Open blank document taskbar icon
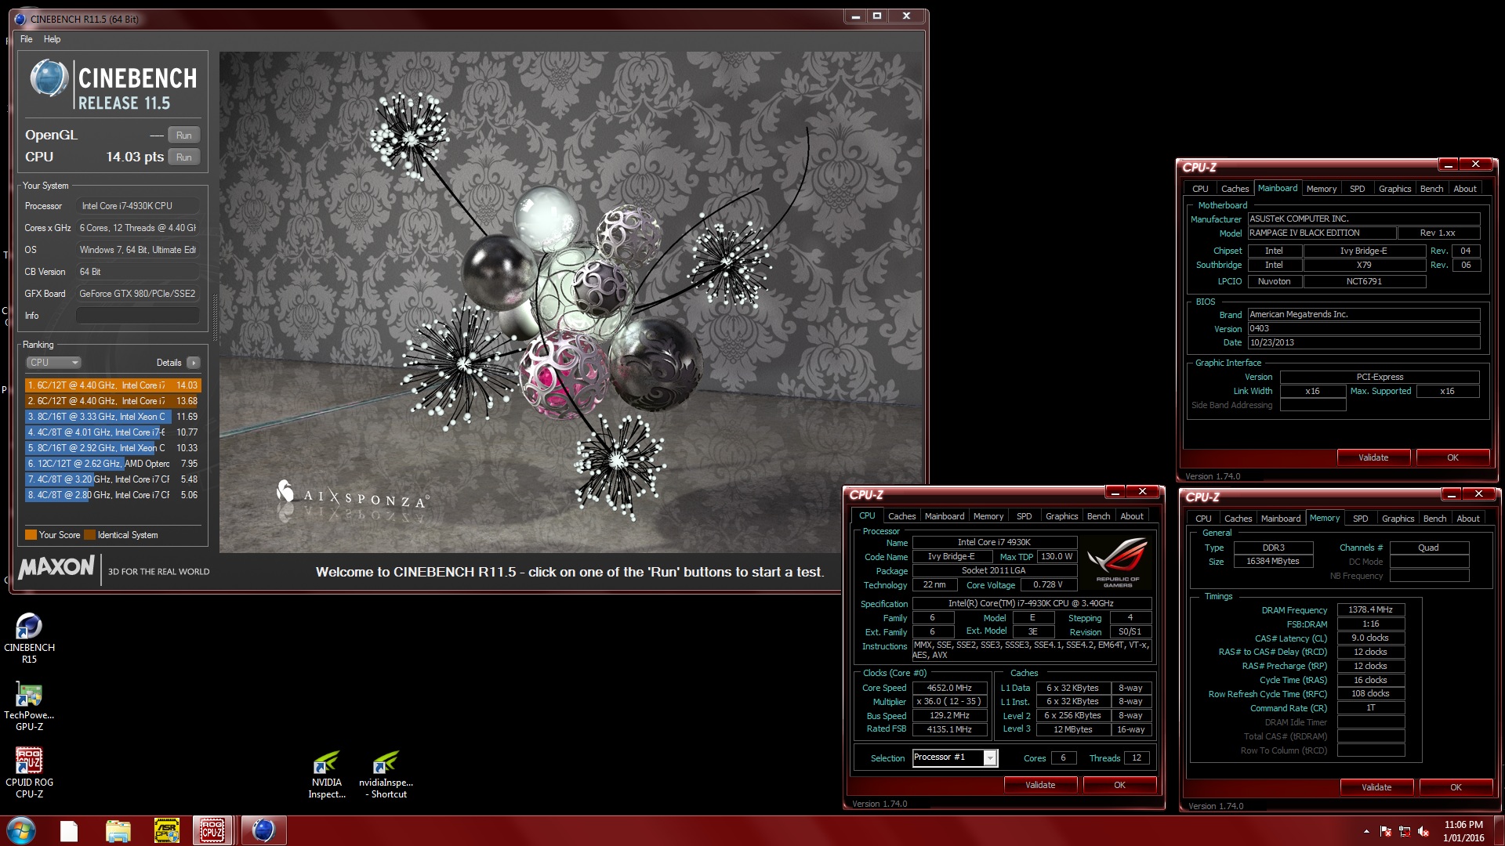Image resolution: width=1505 pixels, height=846 pixels. (x=69, y=830)
